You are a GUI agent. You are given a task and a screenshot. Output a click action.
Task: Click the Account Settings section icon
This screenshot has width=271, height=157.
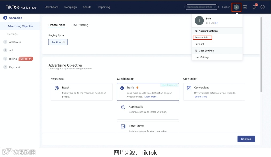[x=196, y=31]
